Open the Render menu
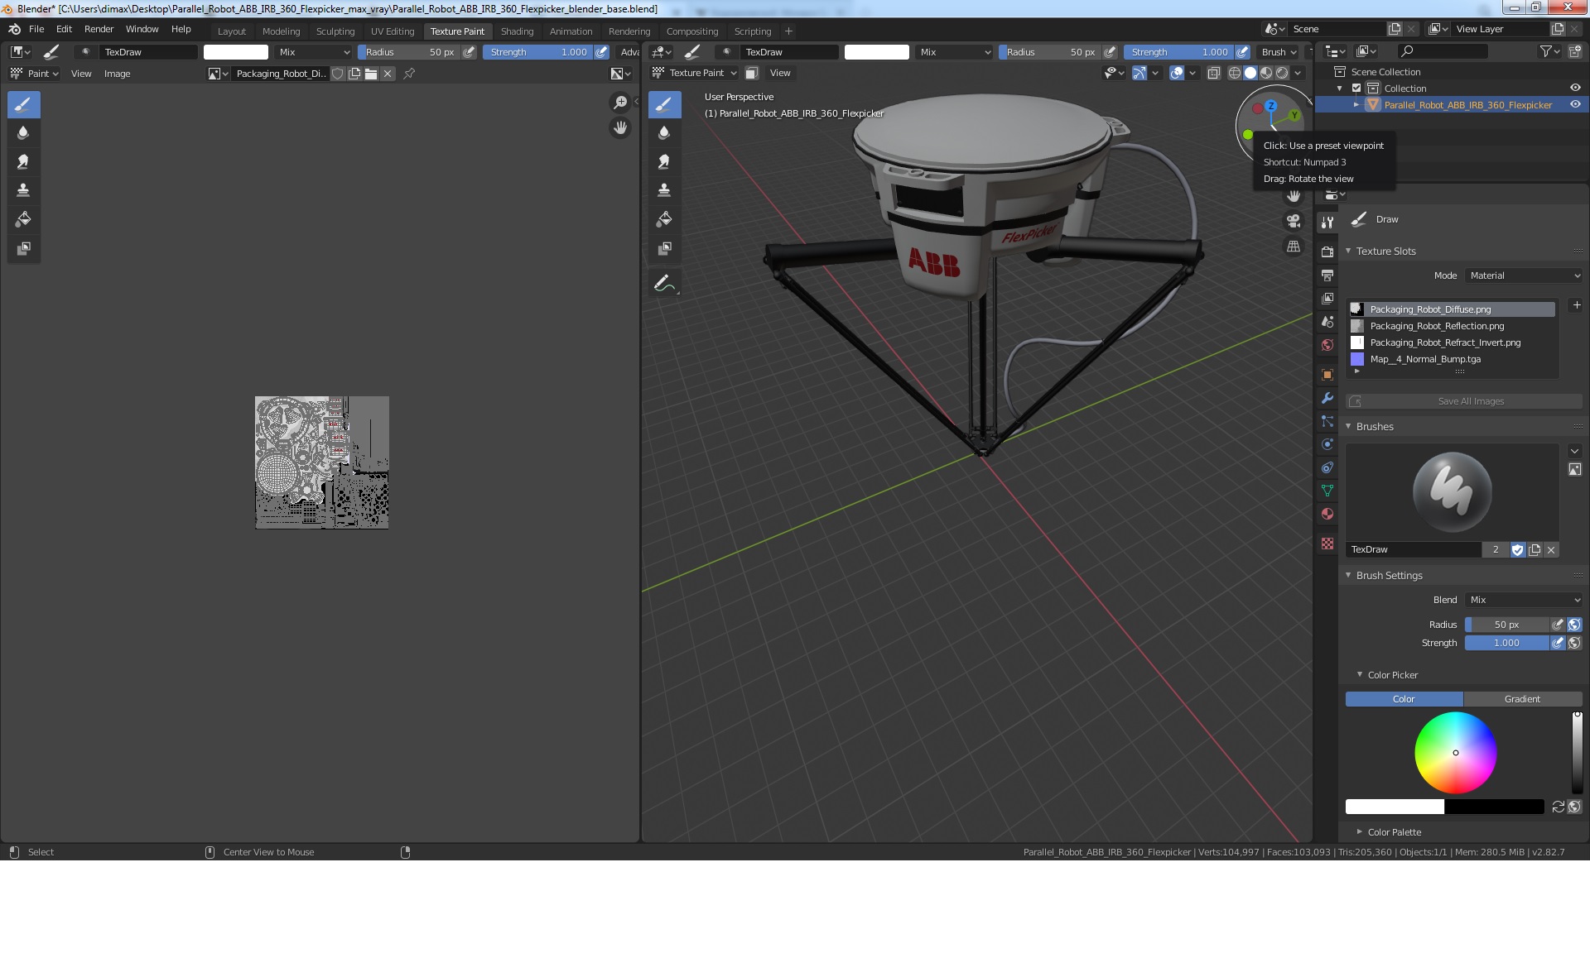This screenshot has width=1590, height=958. click(99, 29)
